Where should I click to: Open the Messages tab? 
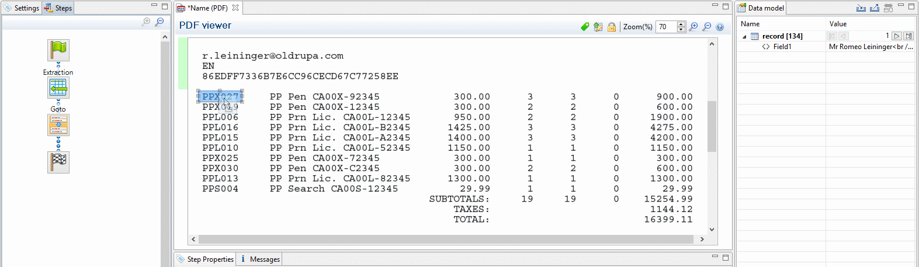pyautogui.click(x=260, y=259)
